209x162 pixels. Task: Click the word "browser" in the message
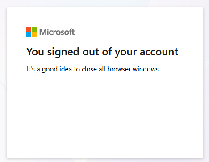[119, 69]
